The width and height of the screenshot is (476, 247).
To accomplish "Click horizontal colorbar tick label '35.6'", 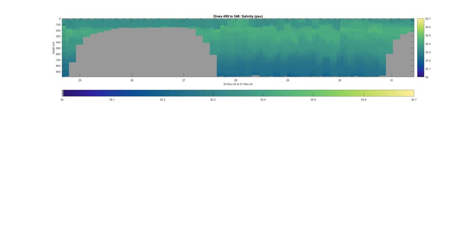I will click(364, 100).
